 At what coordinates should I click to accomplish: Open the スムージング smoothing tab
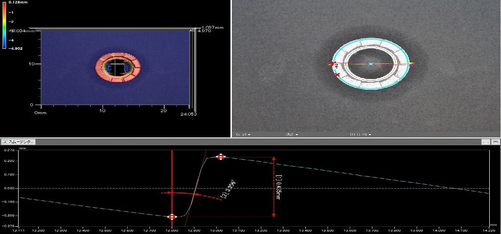18,142
